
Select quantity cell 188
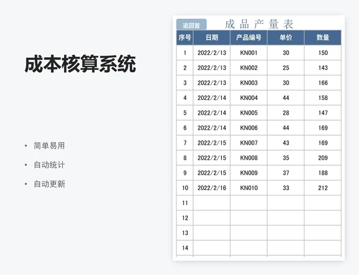coord(323,173)
